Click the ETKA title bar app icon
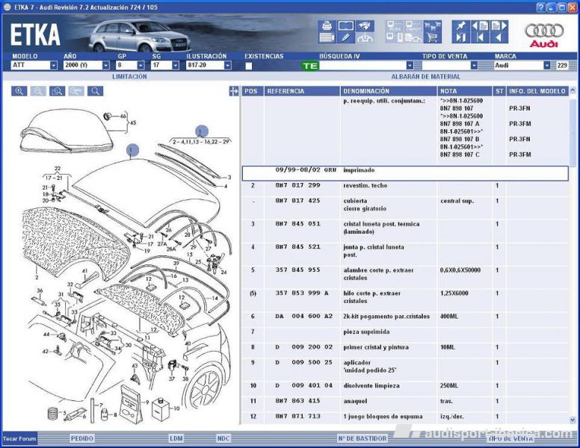The height and width of the screenshot is (448, 580). pyautogui.click(x=7, y=7)
